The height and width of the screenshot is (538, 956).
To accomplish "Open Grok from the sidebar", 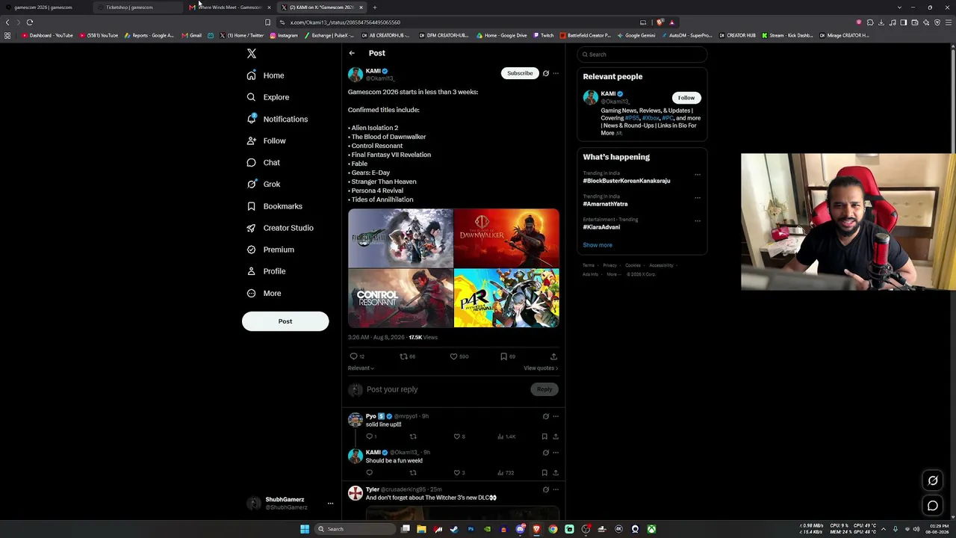I will click(x=263, y=185).
